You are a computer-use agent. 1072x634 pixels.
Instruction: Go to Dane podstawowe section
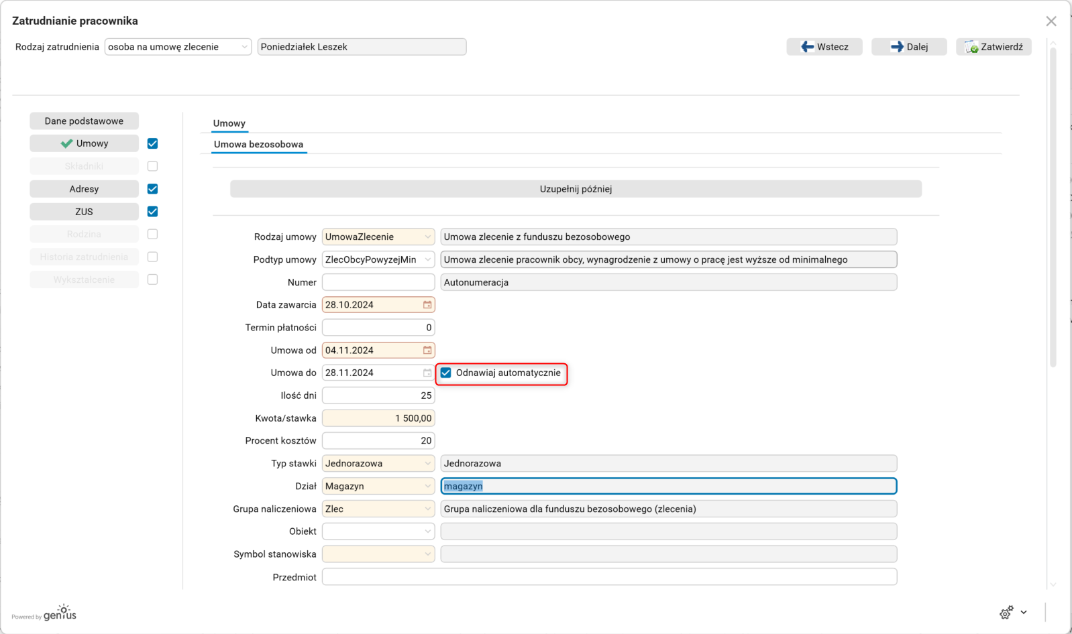[x=84, y=121]
